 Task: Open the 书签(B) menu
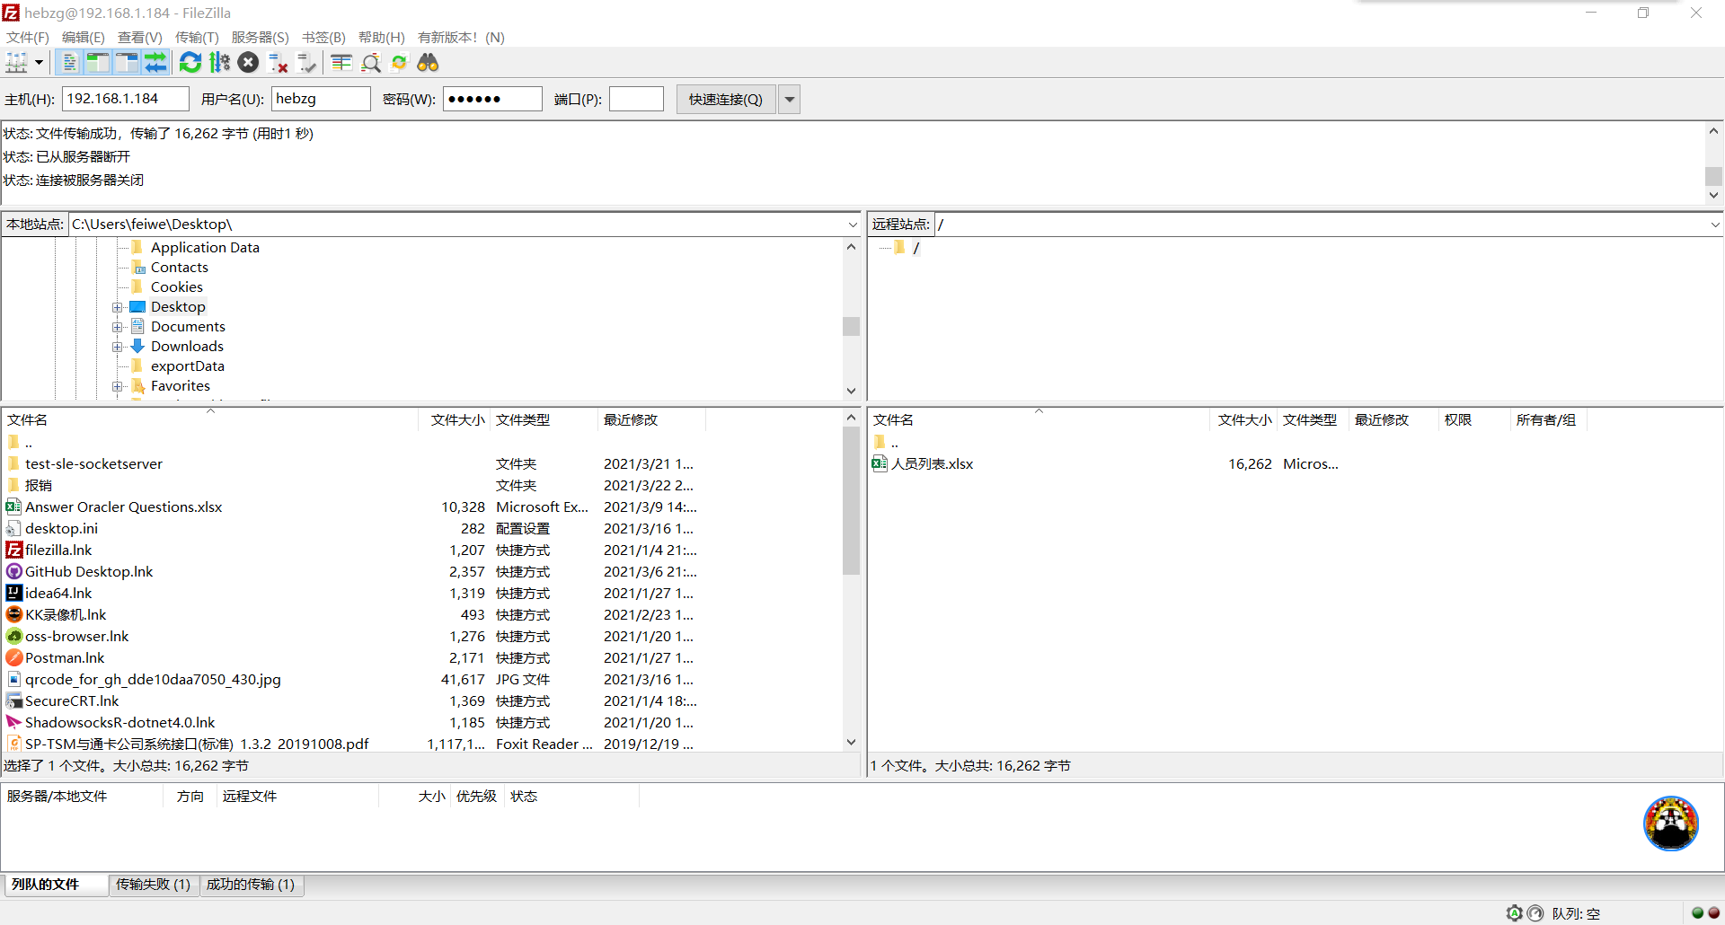pos(323,38)
